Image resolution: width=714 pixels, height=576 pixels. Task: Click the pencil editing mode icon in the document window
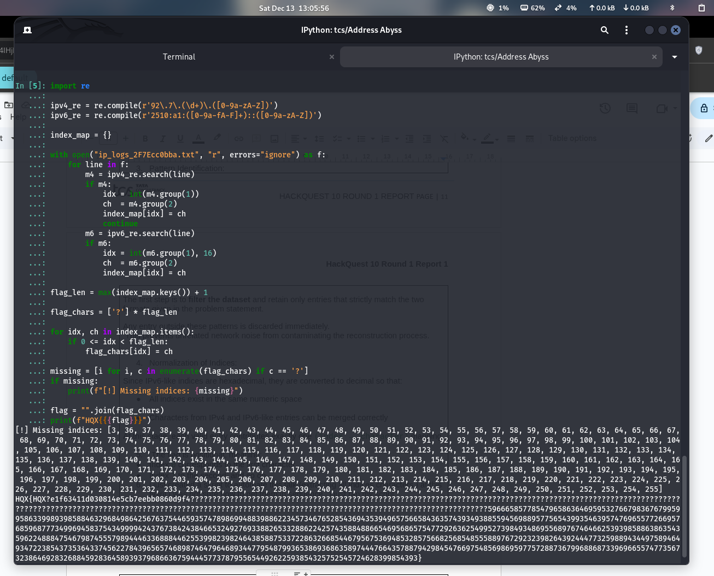point(709,138)
